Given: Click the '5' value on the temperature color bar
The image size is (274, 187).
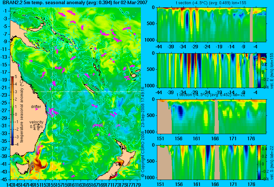Looking at the screenshot, I should (x=16, y=76).
